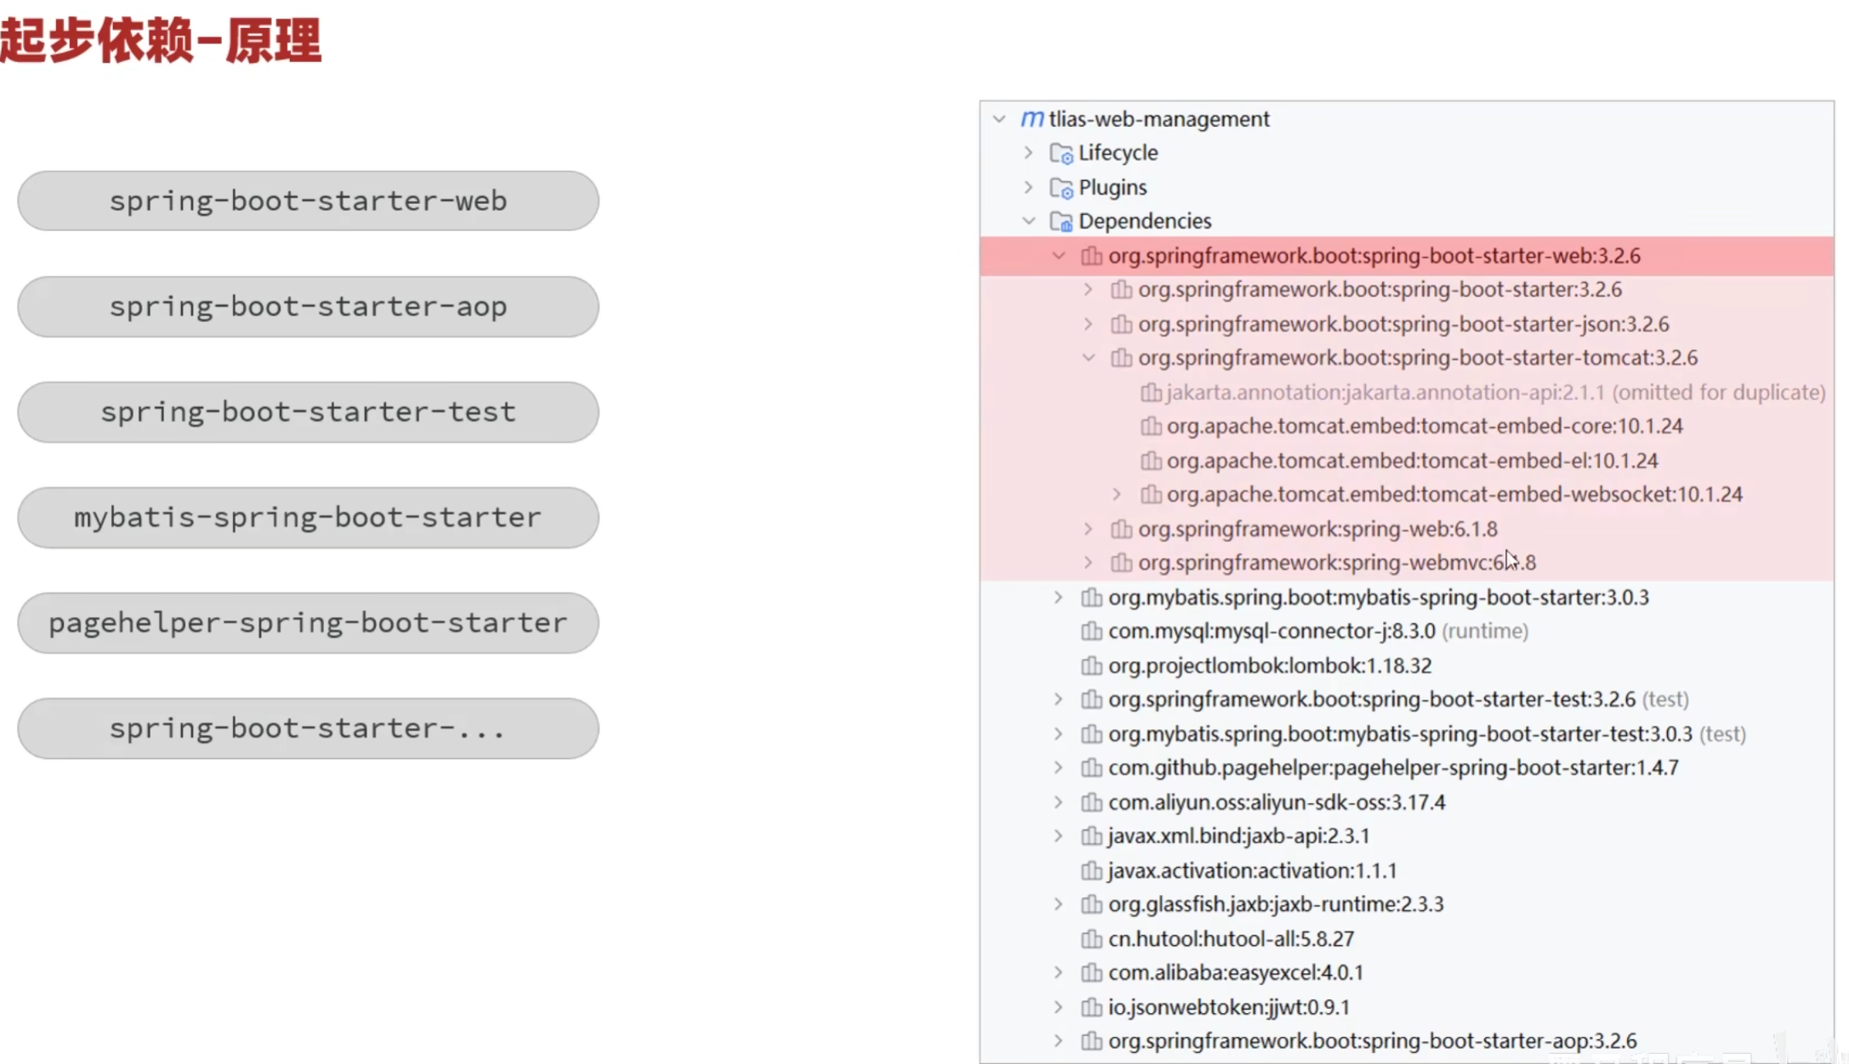
Task: Click the library icon beside javax.activation:activation
Action: tap(1091, 871)
